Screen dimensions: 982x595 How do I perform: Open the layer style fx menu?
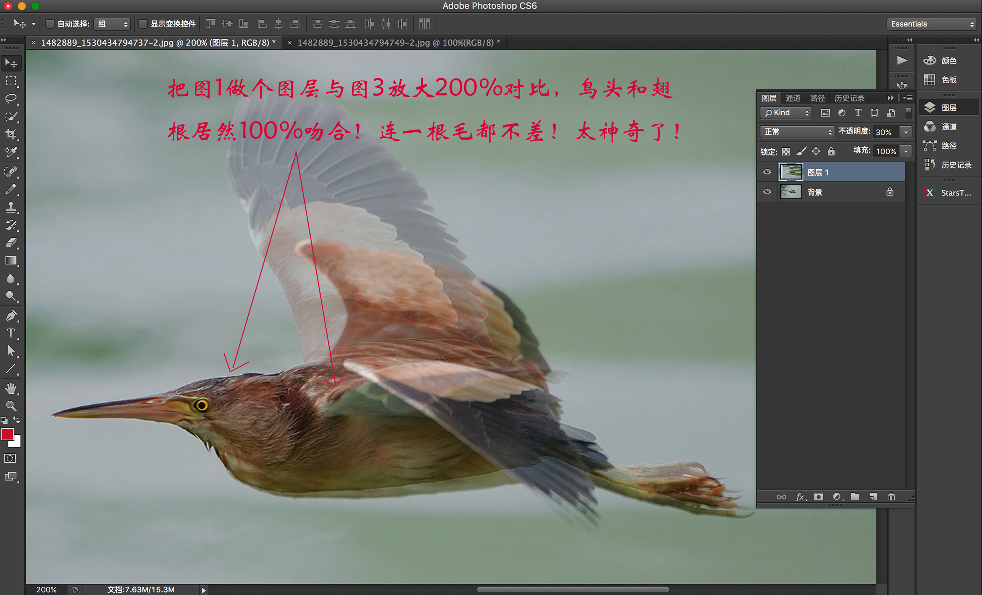point(800,497)
